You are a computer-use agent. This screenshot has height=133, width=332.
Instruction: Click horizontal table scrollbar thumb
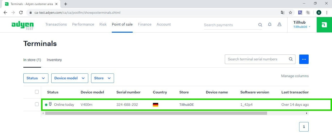point(156,113)
